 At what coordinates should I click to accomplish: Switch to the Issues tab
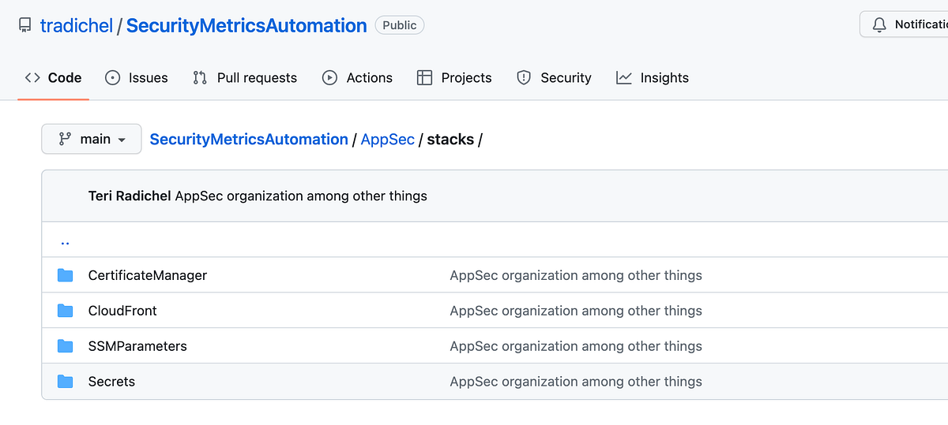[x=137, y=77]
